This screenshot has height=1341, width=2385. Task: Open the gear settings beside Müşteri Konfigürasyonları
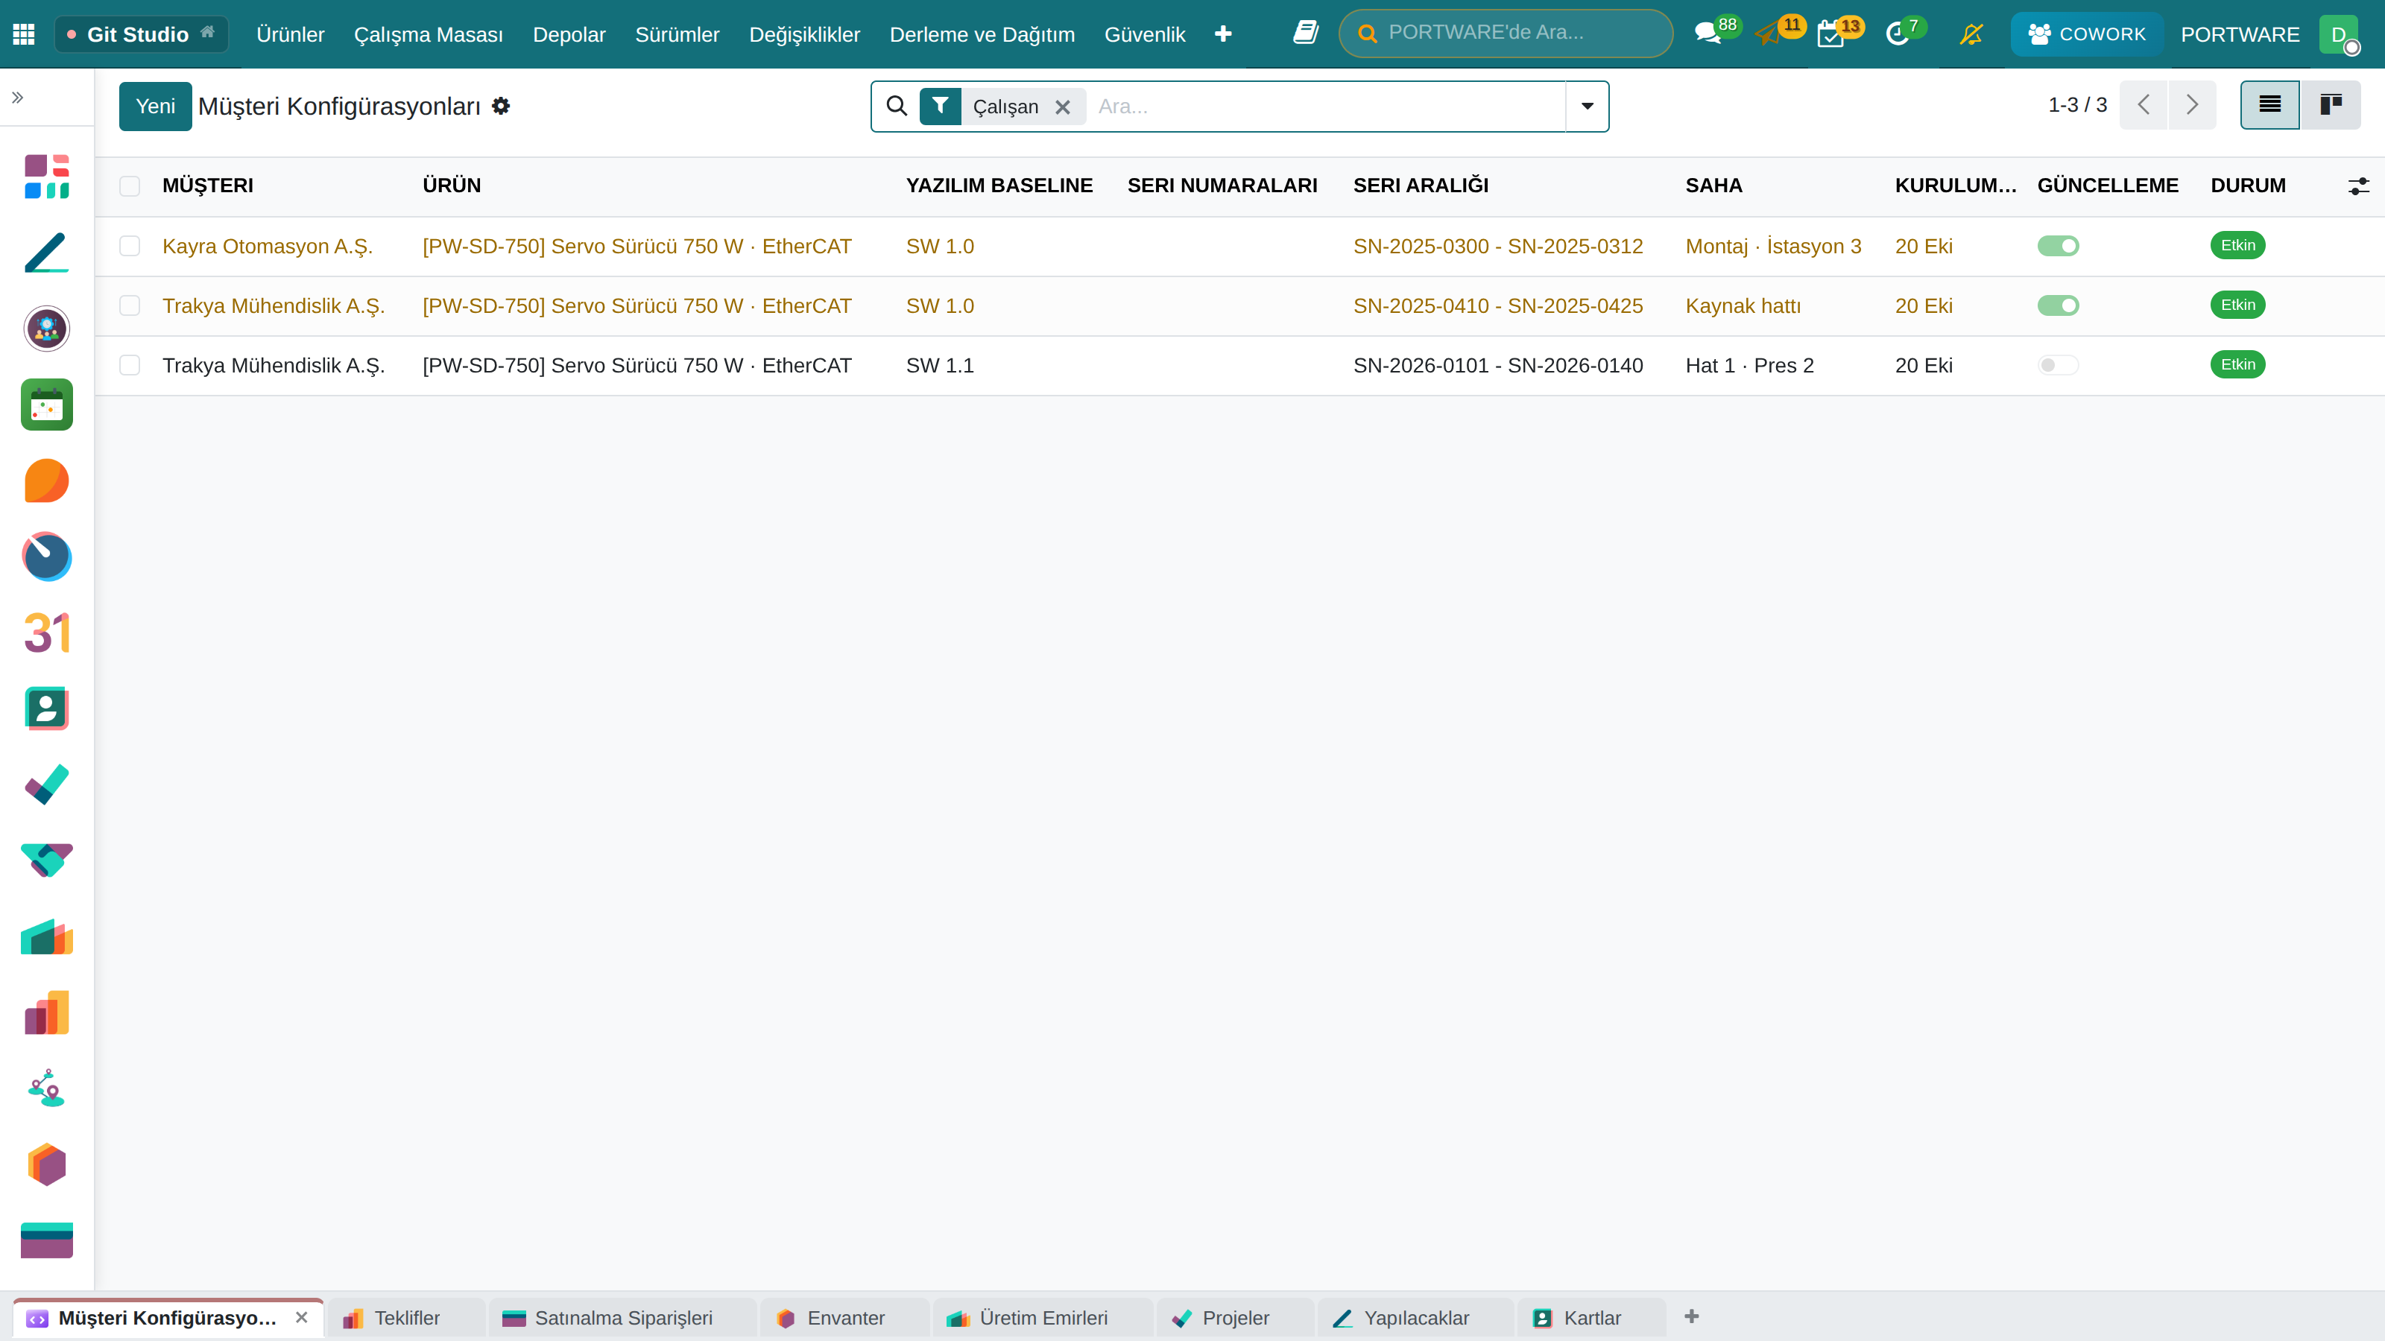(501, 106)
